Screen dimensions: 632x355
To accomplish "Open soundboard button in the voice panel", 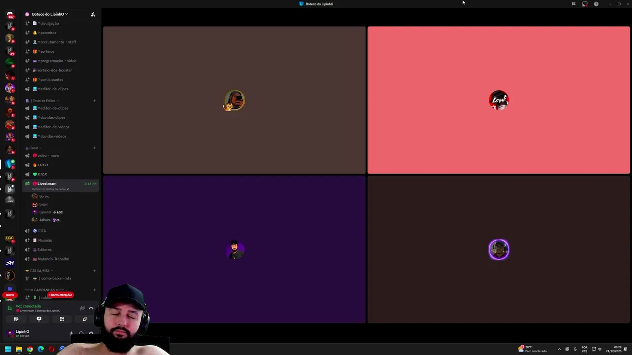I will point(85,319).
